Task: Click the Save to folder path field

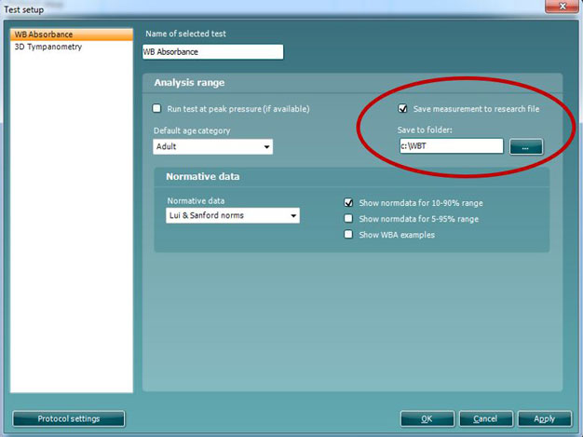Action: (x=452, y=145)
